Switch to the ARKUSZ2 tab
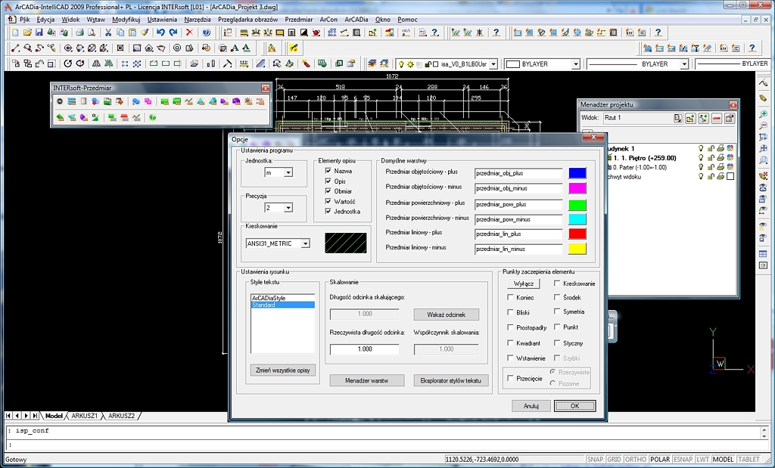775x468 pixels. tap(121, 416)
